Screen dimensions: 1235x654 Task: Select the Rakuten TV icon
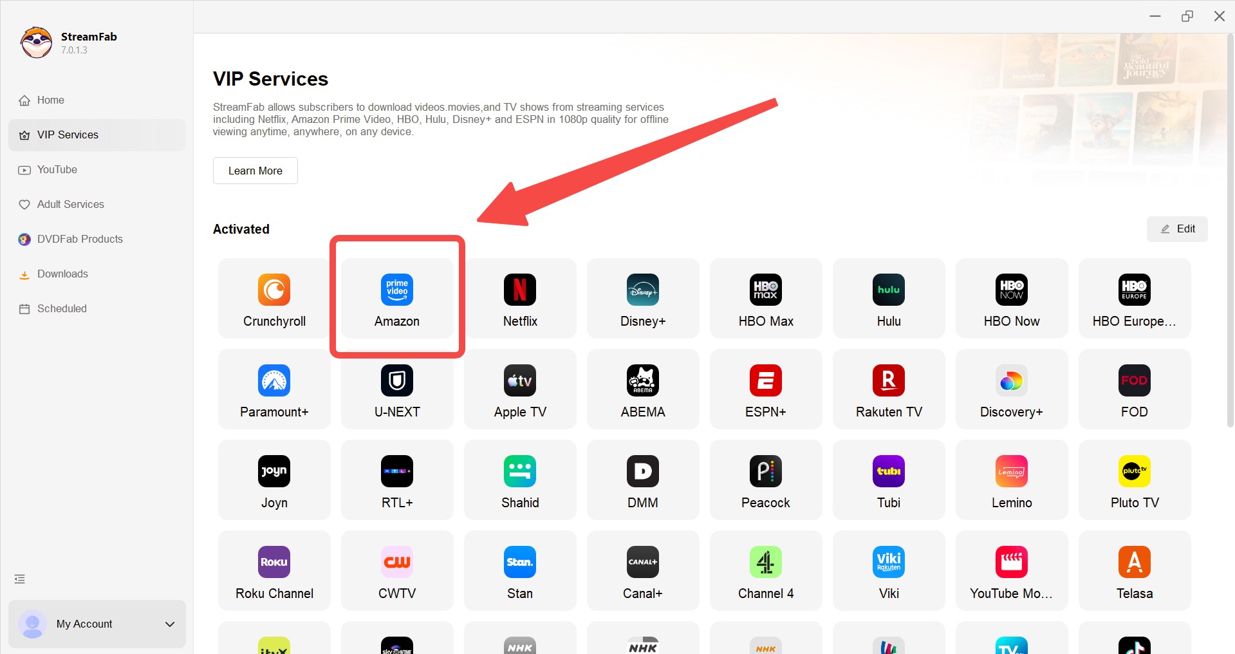888,389
